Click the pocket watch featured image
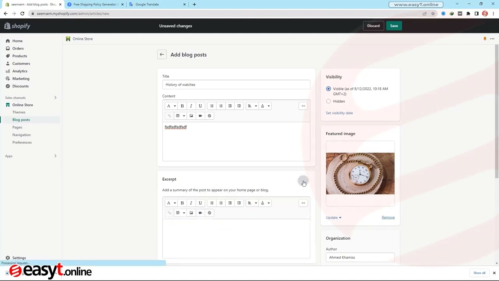The height and width of the screenshot is (281, 499). (360, 174)
